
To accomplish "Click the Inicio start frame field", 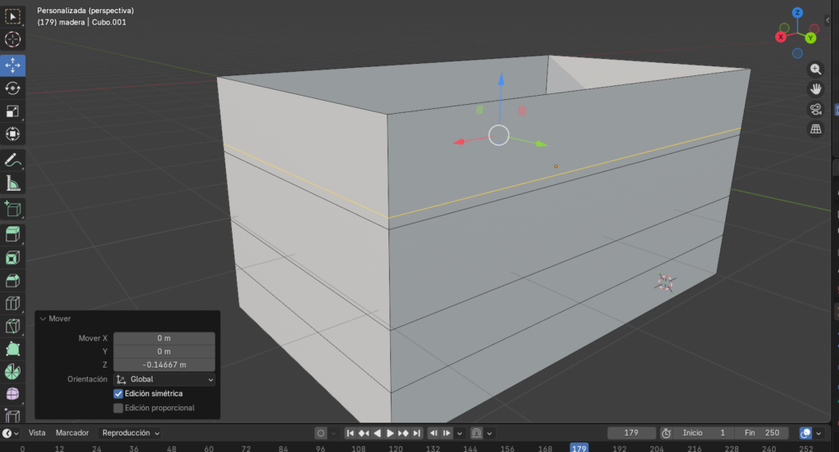I will point(704,433).
